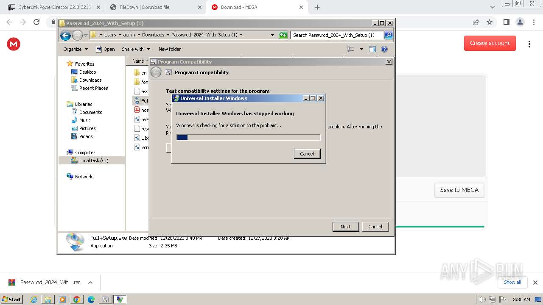Select Downloads under Favorites
Screen dimensions: 543x305
coord(90,80)
